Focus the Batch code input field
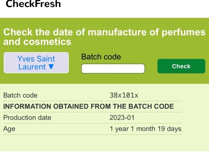Viewport: 209px width, 160px height. [x=113, y=68]
